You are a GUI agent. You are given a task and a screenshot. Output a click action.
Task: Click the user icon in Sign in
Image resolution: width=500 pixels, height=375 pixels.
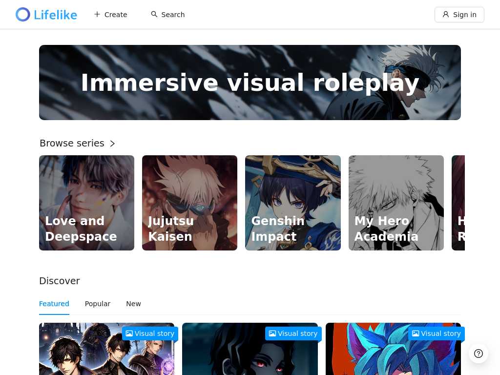click(x=446, y=14)
